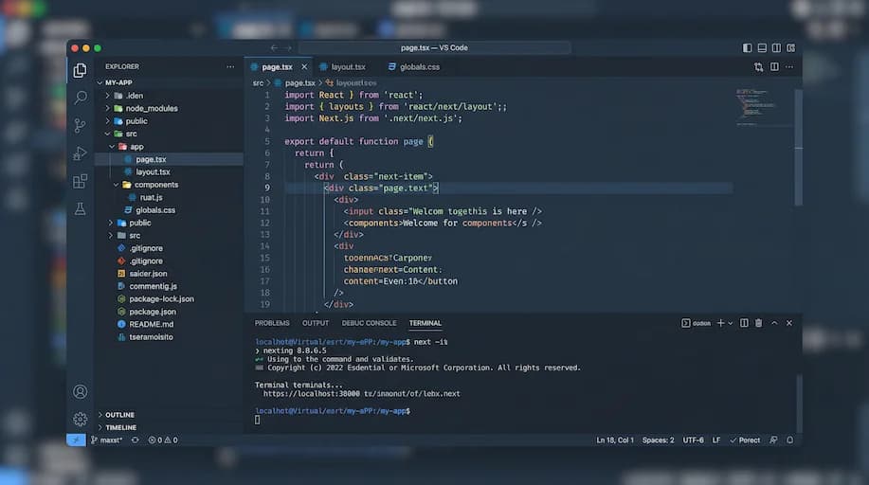Show errors and warnings count
This screenshot has height=485, width=869.
[x=163, y=440]
